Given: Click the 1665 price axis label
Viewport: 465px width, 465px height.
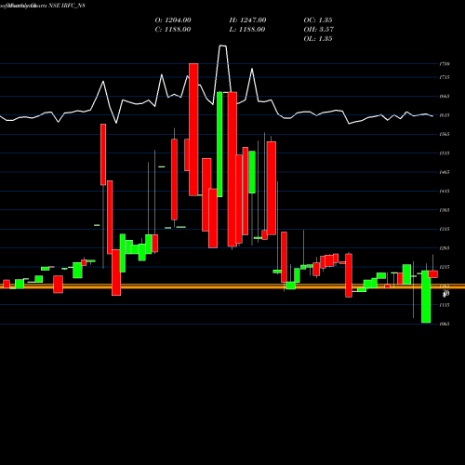Looking at the screenshot, I should coord(445,96).
